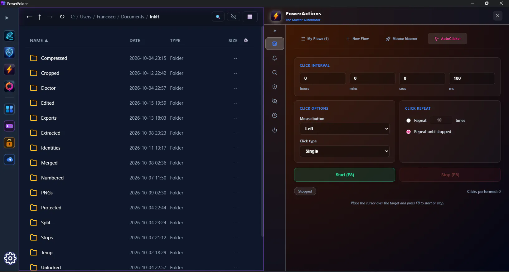Click the repeat count field showing 10
This screenshot has width=509, height=272.
point(441,120)
